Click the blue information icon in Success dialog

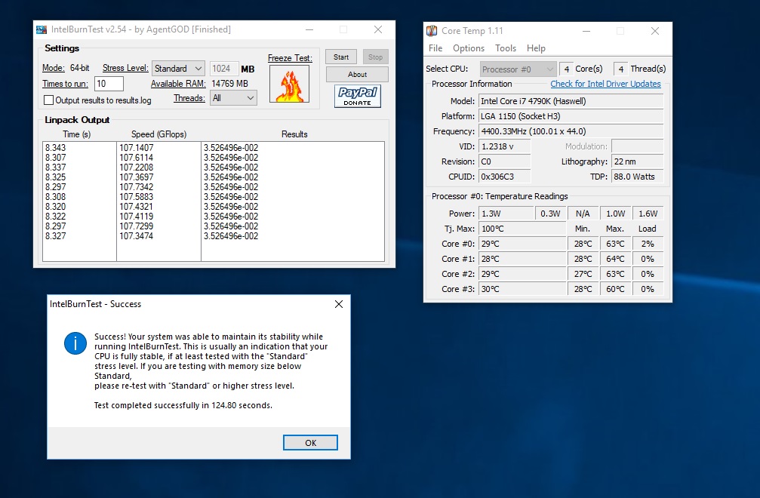pyautogui.click(x=75, y=343)
